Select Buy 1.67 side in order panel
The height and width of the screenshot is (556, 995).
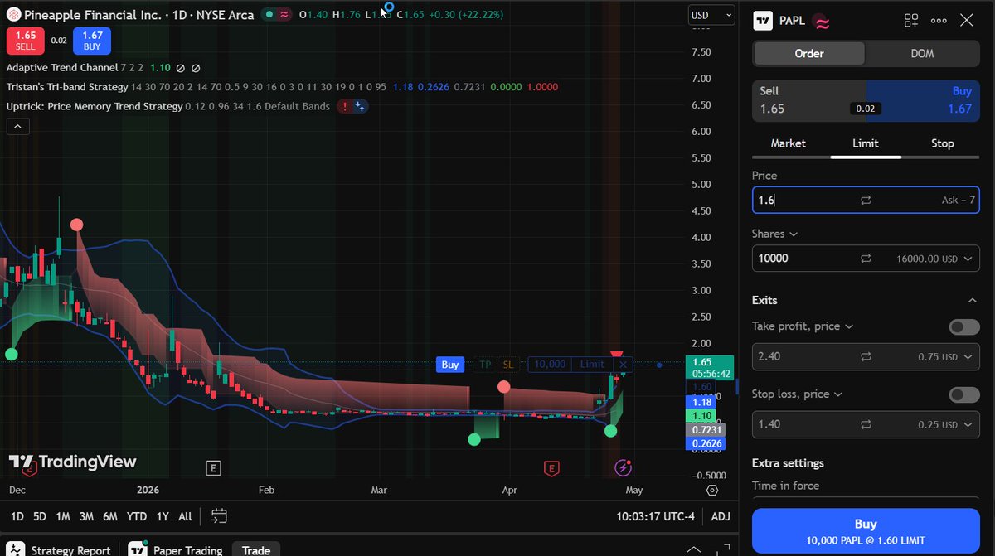923,99
